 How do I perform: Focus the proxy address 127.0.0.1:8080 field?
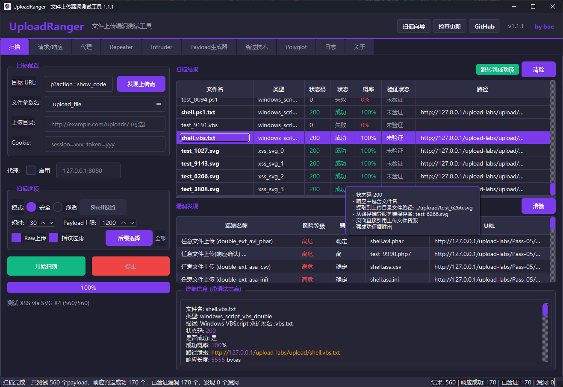[88, 171]
